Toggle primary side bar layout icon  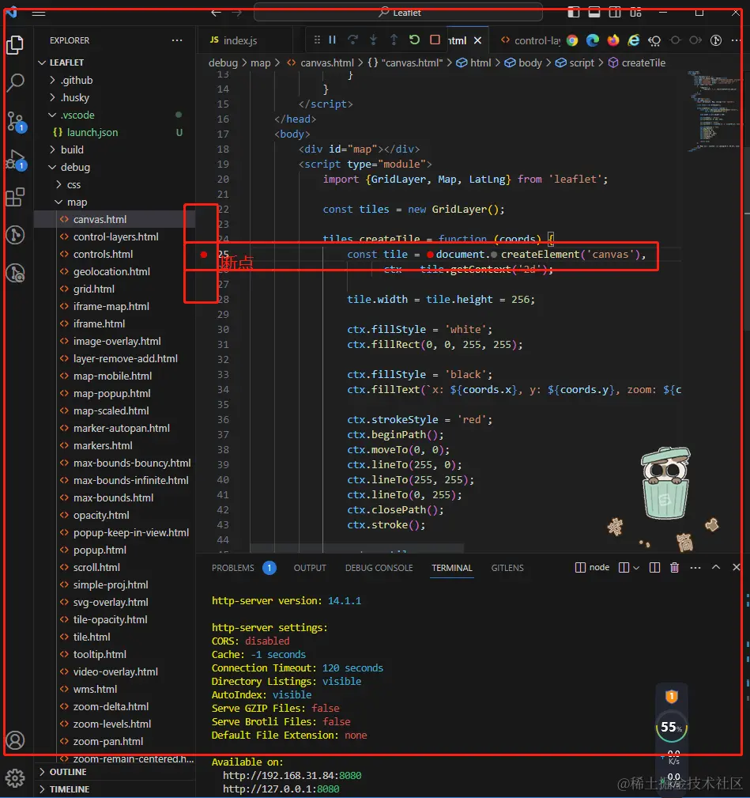click(x=574, y=12)
